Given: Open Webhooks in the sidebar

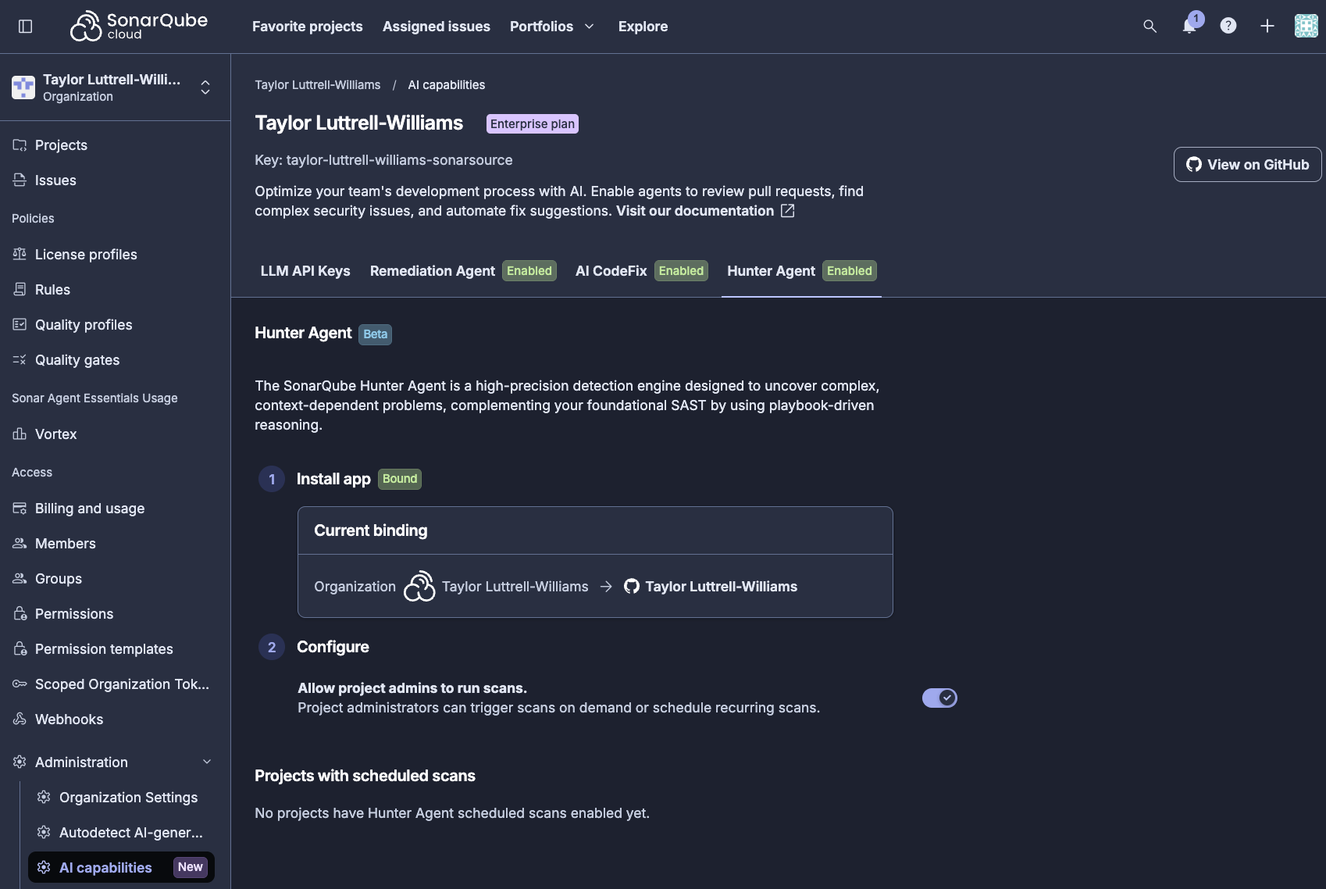Looking at the screenshot, I should pos(69,719).
